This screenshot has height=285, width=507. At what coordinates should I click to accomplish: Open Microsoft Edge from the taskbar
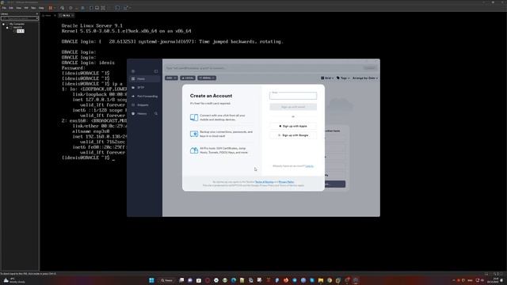[x=234, y=280]
